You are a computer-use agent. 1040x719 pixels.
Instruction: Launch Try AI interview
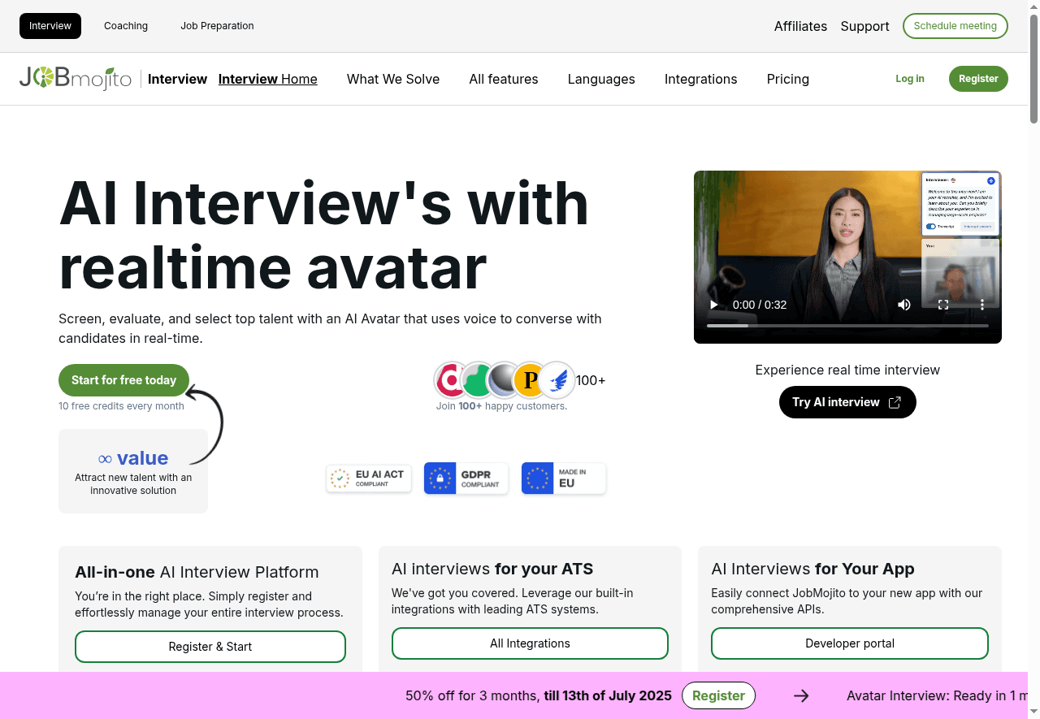tap(847, 402)
